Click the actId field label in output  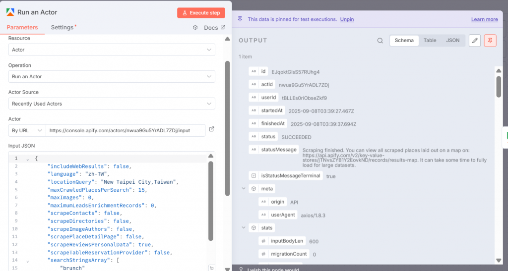tap(267, 84)
